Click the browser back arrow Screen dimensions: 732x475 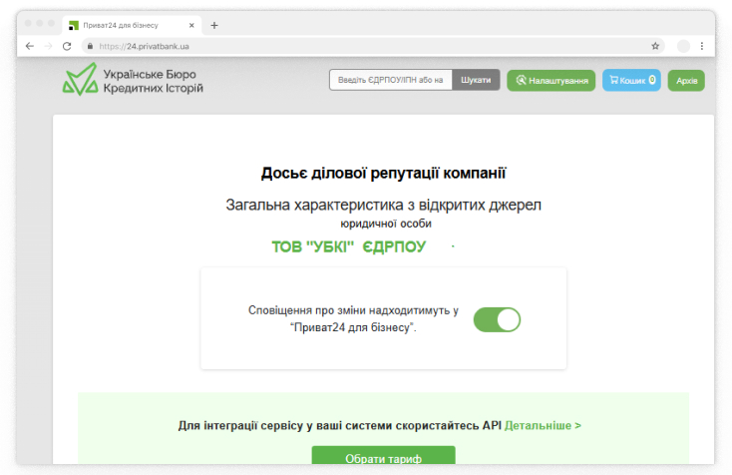[x=30, y=46]
